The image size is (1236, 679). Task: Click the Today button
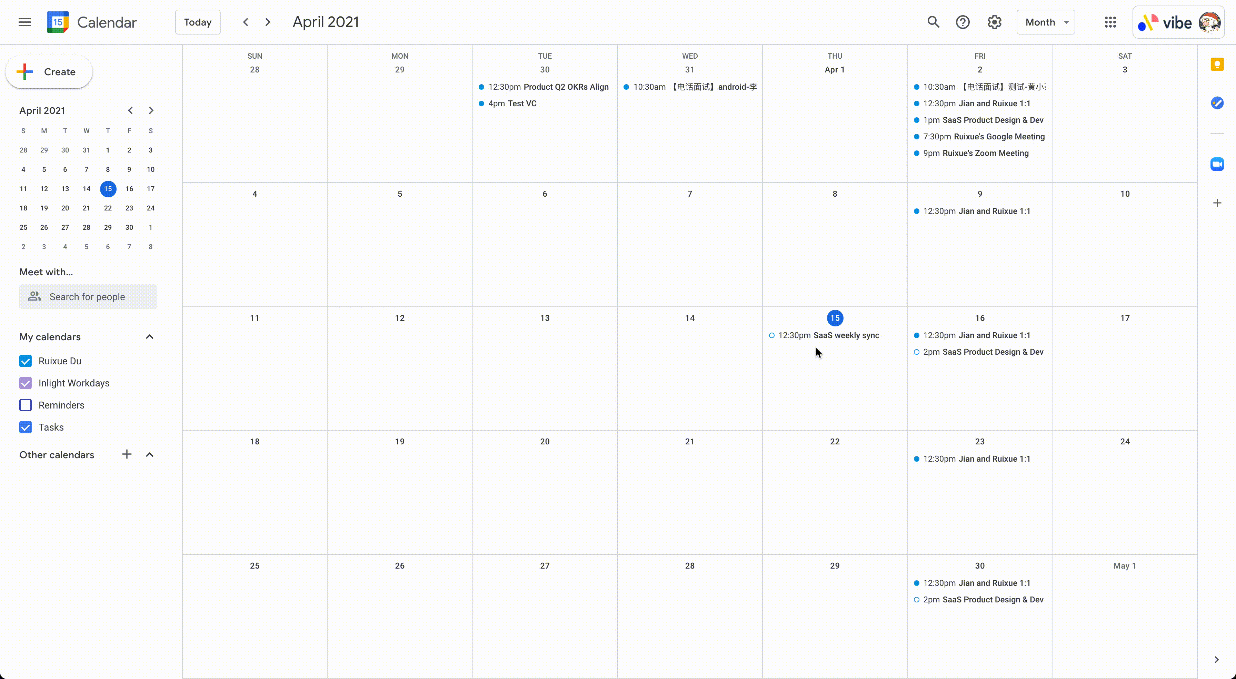(197, 22)
